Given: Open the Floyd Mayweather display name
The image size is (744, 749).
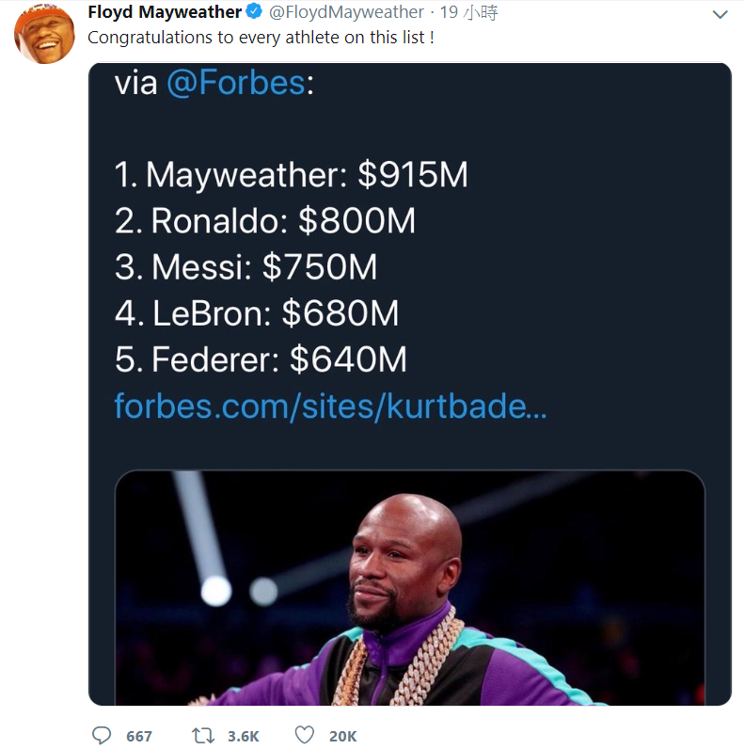Looking at the screenshot, I should pyautogui.click(x=165, y=12).
